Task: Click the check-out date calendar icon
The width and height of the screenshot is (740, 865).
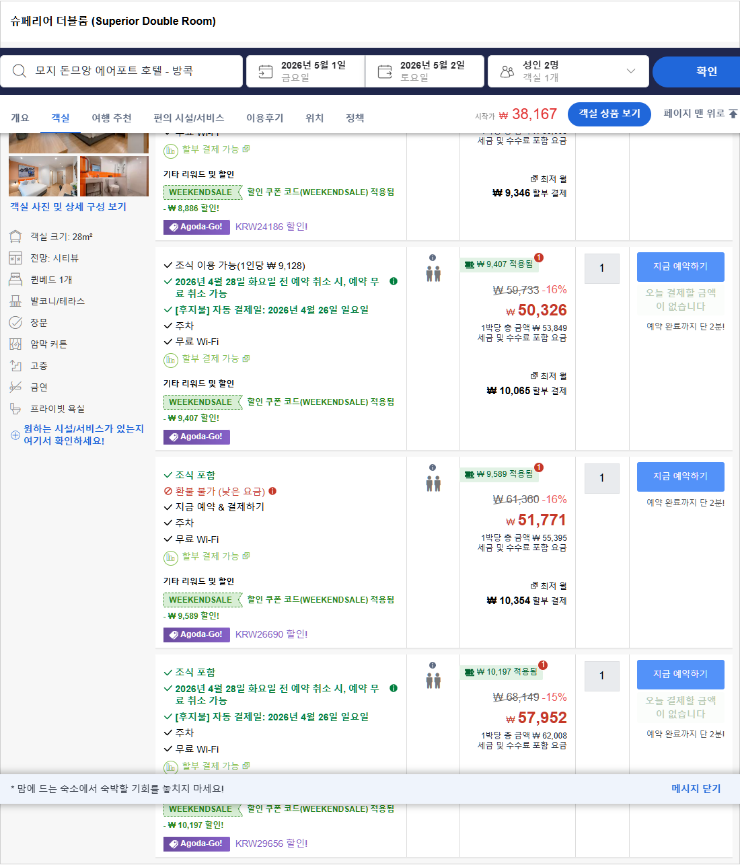Action: pos(385,71)
